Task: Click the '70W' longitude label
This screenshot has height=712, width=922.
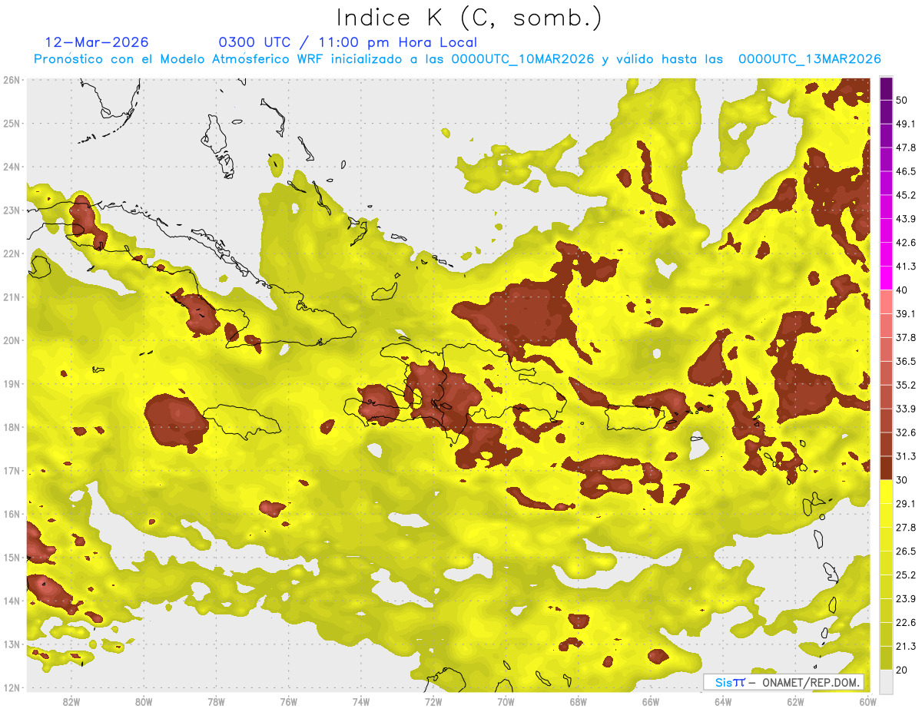Action: tap(506, 701)
